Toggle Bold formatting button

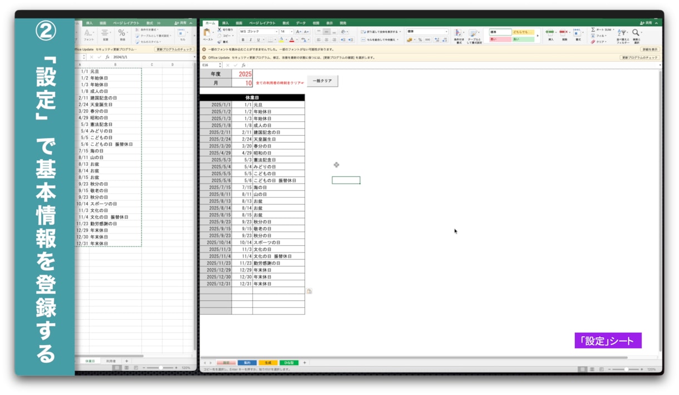coord(243,39)
